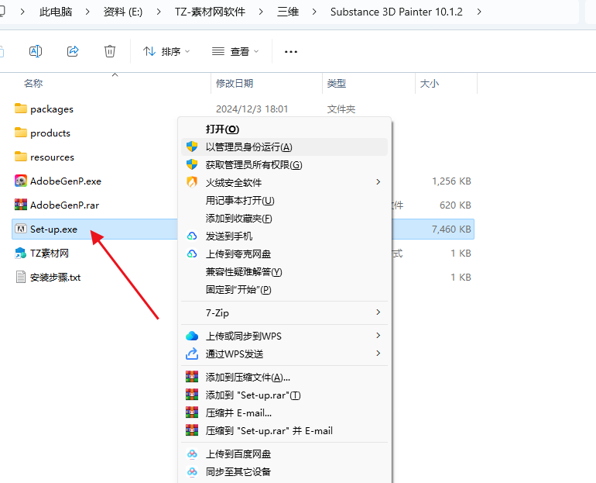
Task: Expand chevron between 此电脑 and 资料 (E:)
Action: 87,12
